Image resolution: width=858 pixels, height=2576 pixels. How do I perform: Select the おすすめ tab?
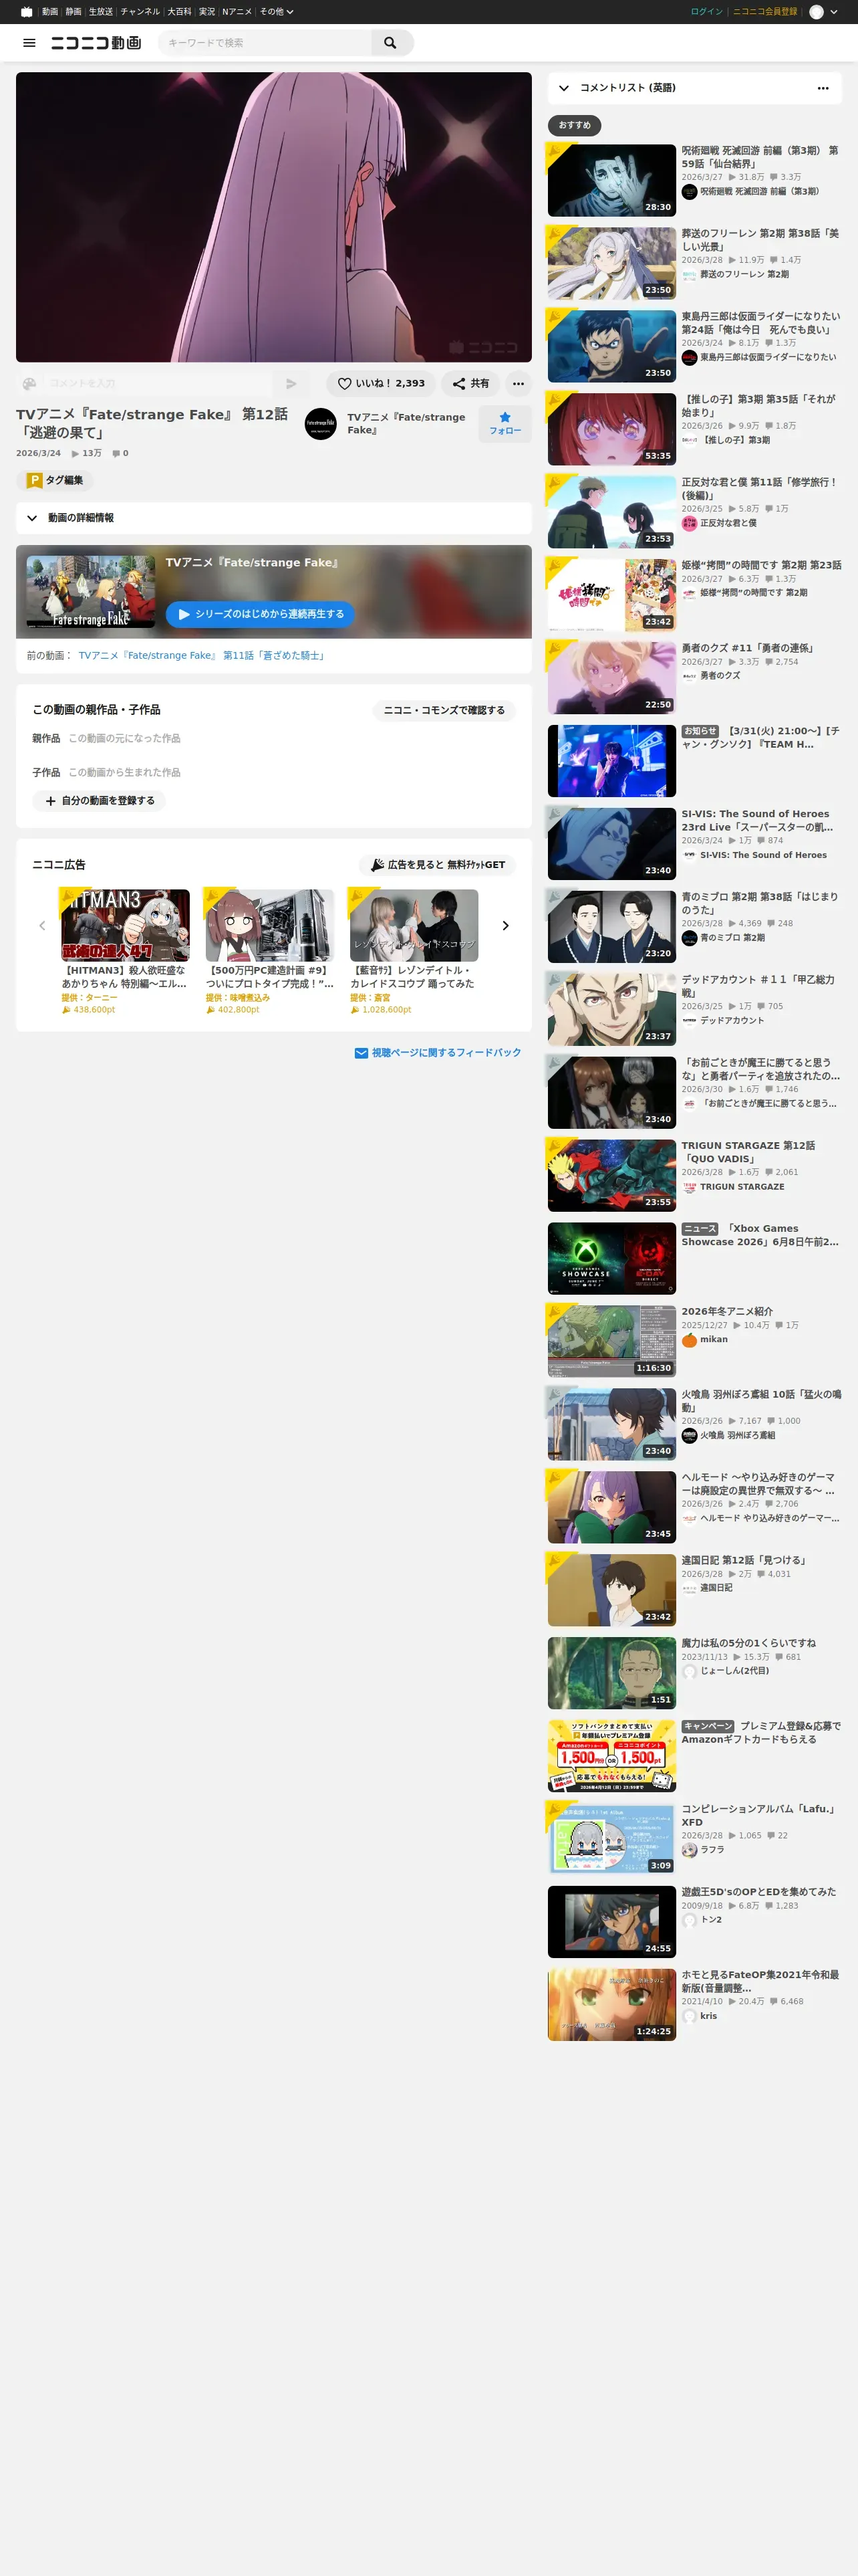pyautogui.click(x=574, y=125)
